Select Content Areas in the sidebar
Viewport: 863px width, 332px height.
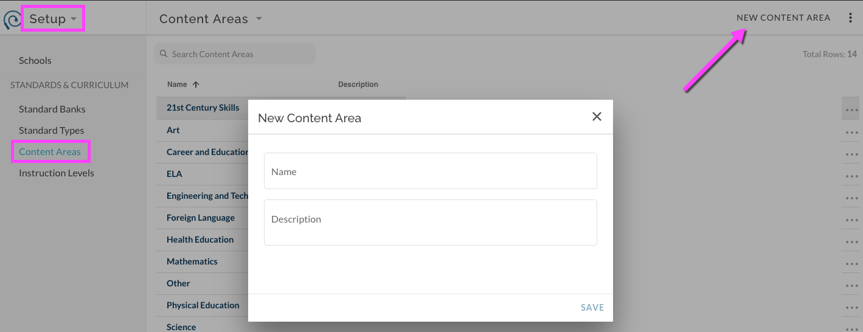[50, 151]
